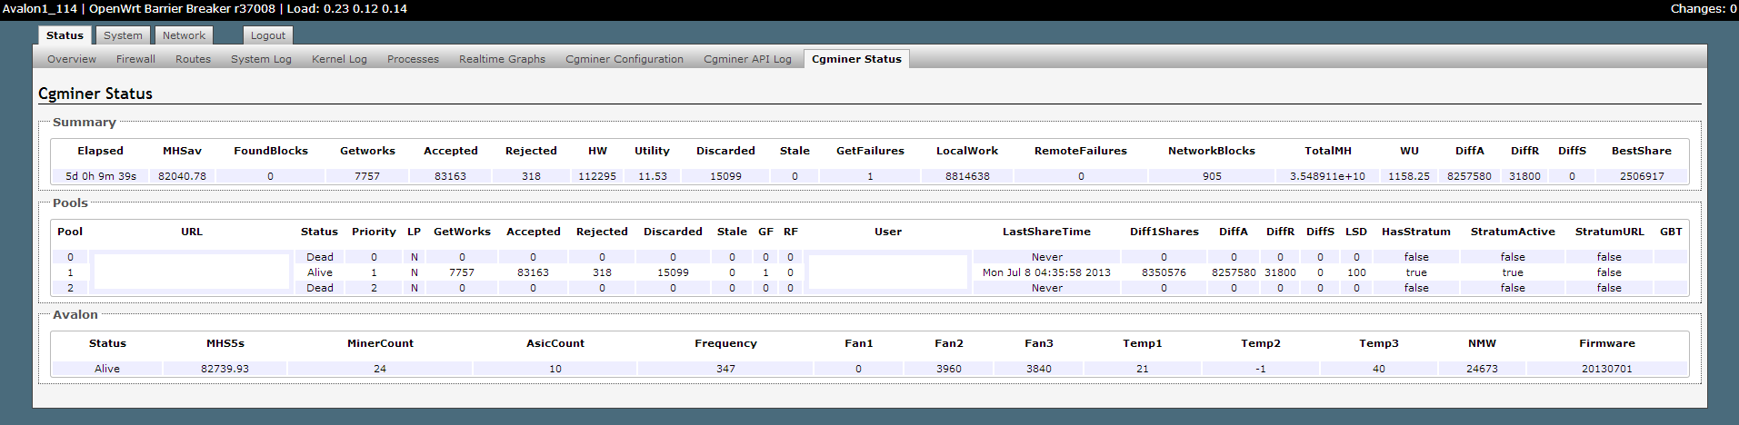Click the Changes: 0 indicator
Viewport: 1739px width, 425px height.
coord(1703,8)
